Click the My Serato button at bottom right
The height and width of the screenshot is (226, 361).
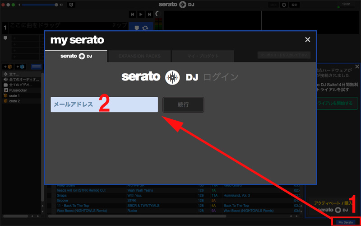[346, 222]
